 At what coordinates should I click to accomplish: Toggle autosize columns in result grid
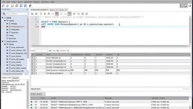coord(68,51)
